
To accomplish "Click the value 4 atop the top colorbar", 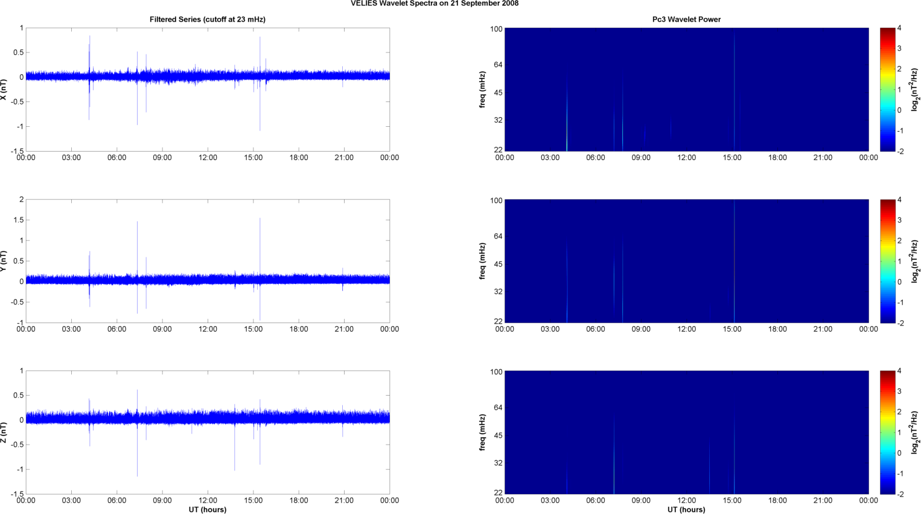I will point(899,28).
